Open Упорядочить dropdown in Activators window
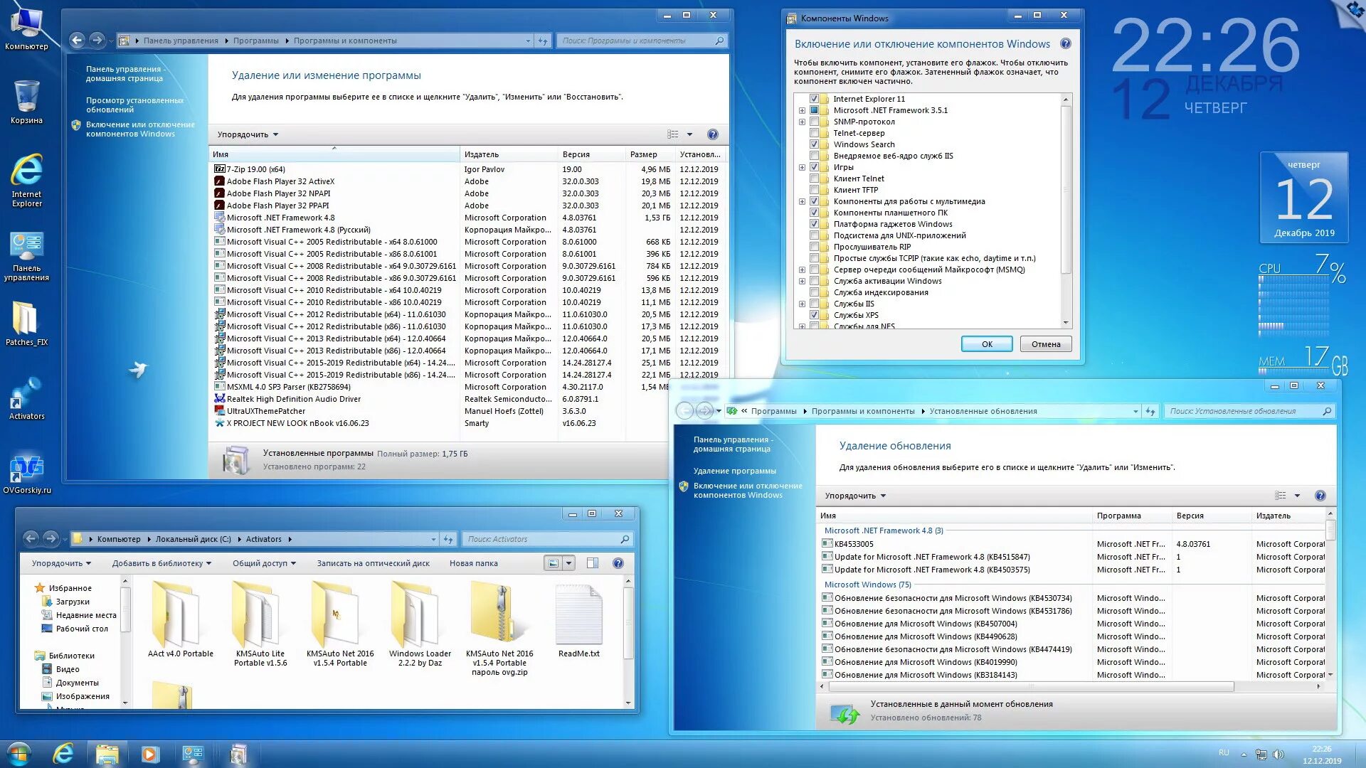1366x768 pixels. tap(61, 563)
